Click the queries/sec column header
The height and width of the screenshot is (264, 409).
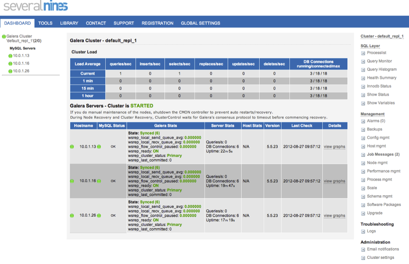click(x=120, y=64)
